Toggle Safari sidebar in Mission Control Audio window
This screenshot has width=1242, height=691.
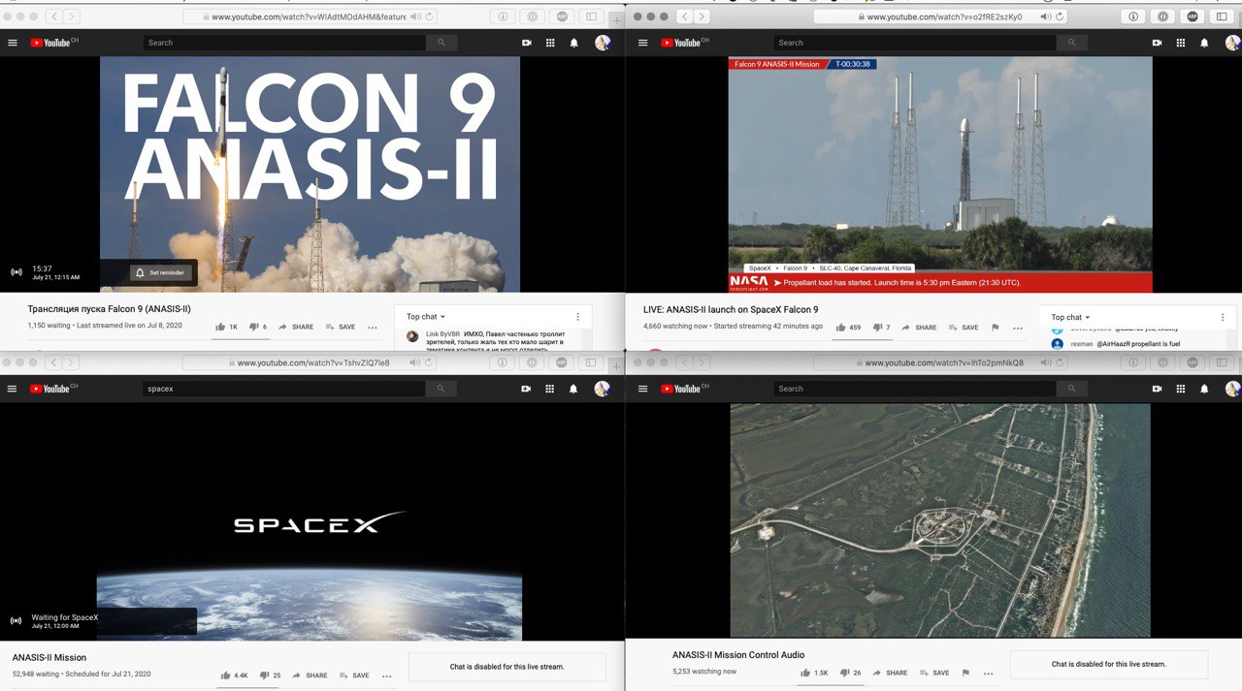[x=1222, y=362]
